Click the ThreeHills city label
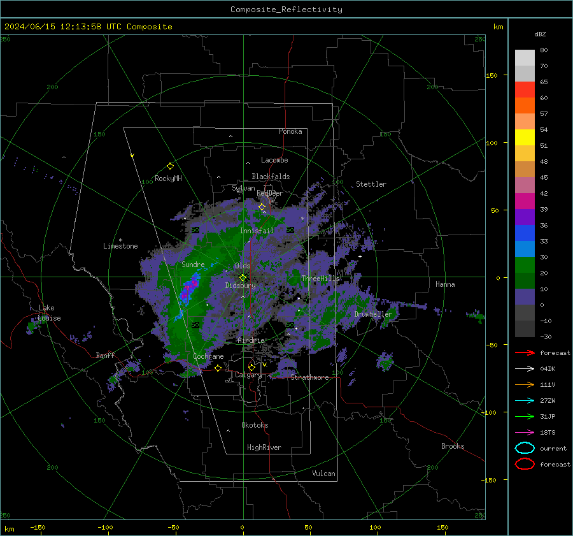The height and width of the screenshot is (536, 573). 320,279
